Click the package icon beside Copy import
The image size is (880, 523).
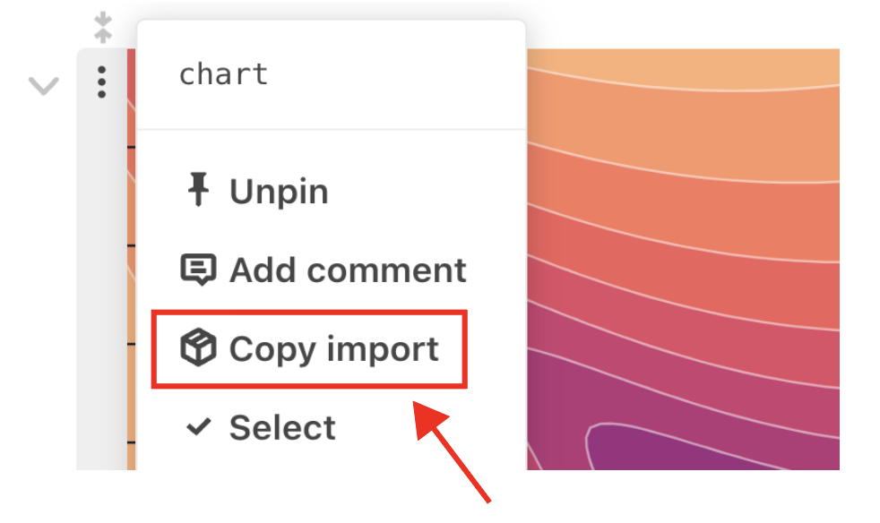(x=199, y=348)
